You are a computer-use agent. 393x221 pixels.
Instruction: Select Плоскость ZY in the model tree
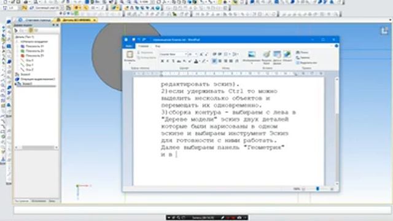[x=33, y=56]
